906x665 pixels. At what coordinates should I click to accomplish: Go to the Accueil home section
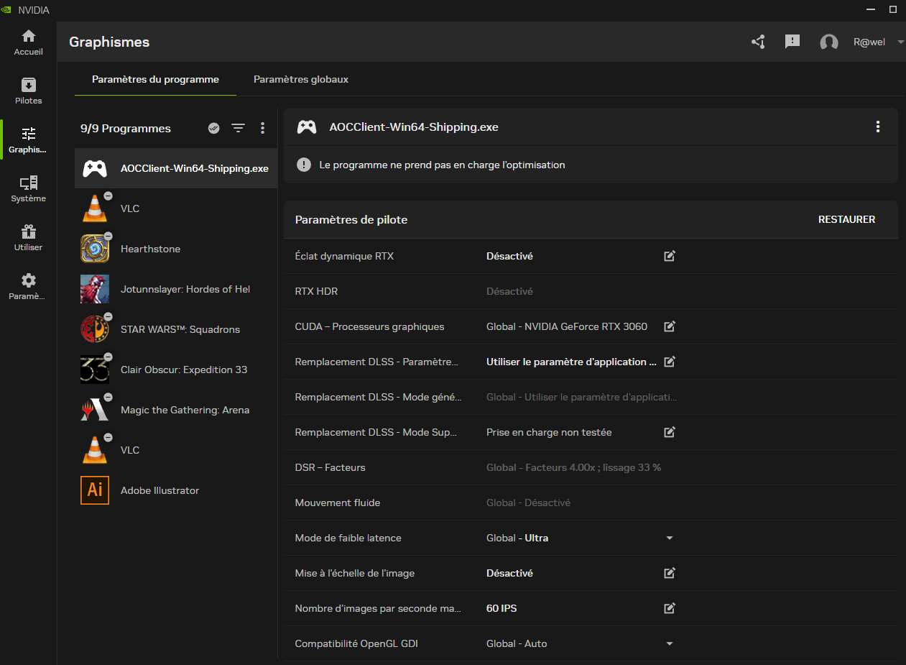point(29,42)
